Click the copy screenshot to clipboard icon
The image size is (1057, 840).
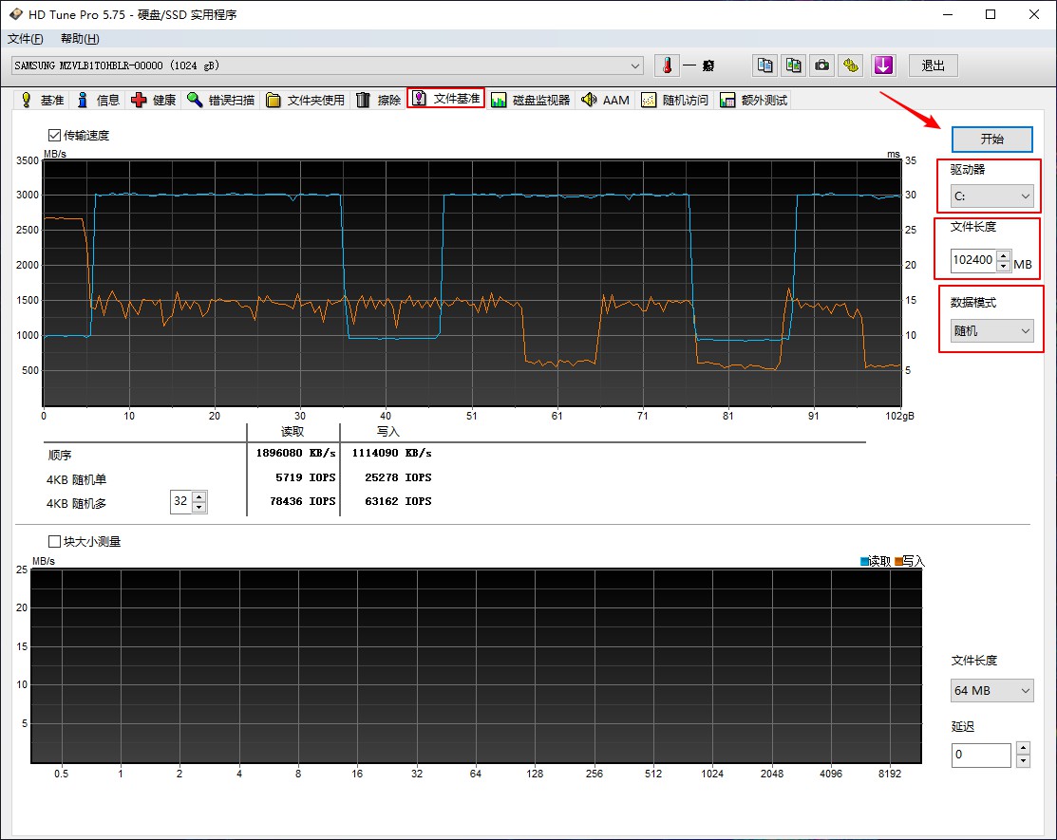793,65
